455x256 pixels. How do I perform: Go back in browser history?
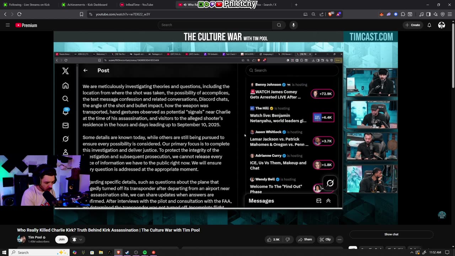[5, 14]
